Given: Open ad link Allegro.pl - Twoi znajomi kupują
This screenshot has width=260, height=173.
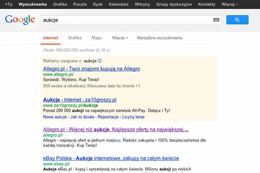Looking at the screenshot, I should click(x=92, y=69).
